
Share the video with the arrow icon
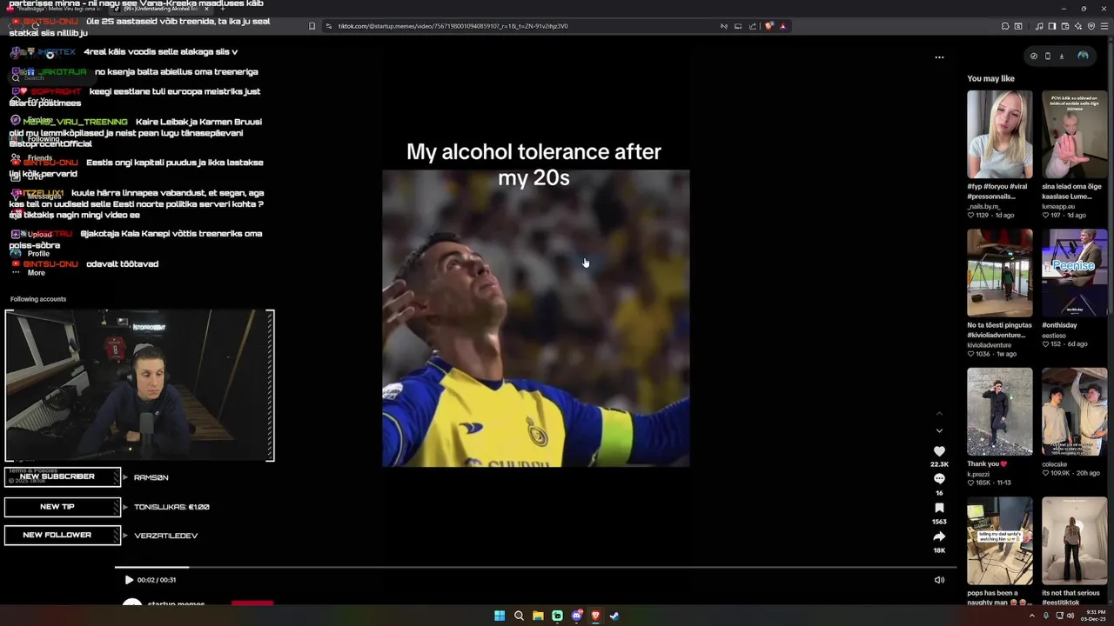(939, 536)
